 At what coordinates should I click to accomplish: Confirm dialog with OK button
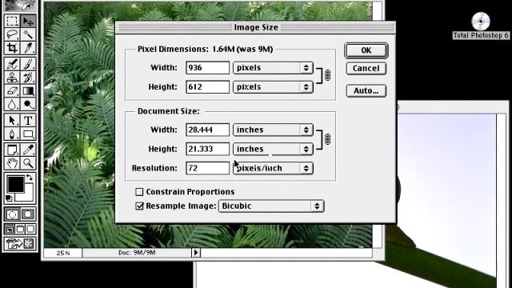[366, 50]
